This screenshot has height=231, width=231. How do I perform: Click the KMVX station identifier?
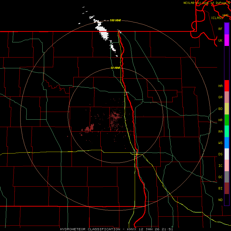(132, 229)
